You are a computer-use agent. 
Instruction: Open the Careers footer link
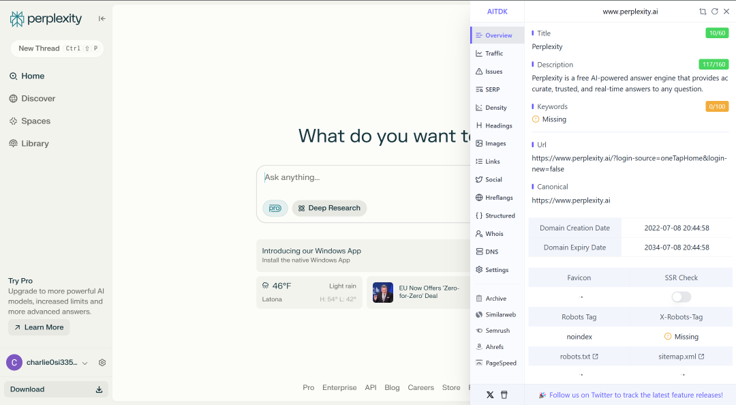tap(420, 388)
